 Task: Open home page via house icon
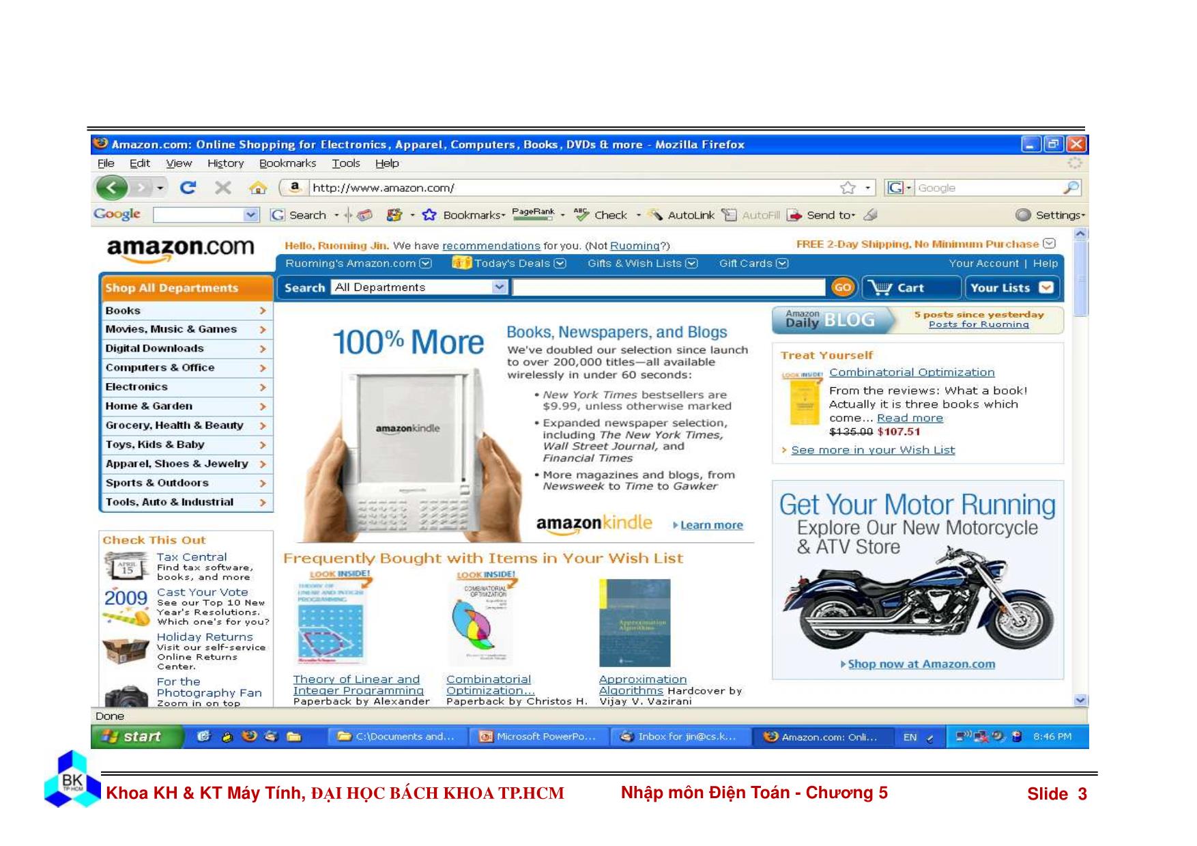click(x=258, y=188)
